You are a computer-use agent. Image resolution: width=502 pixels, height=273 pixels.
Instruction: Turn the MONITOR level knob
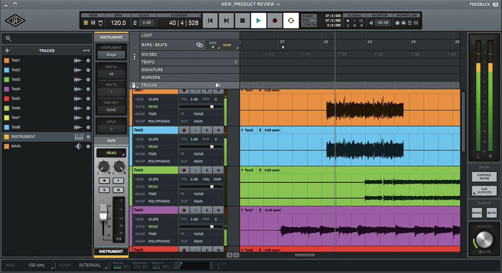484,239
